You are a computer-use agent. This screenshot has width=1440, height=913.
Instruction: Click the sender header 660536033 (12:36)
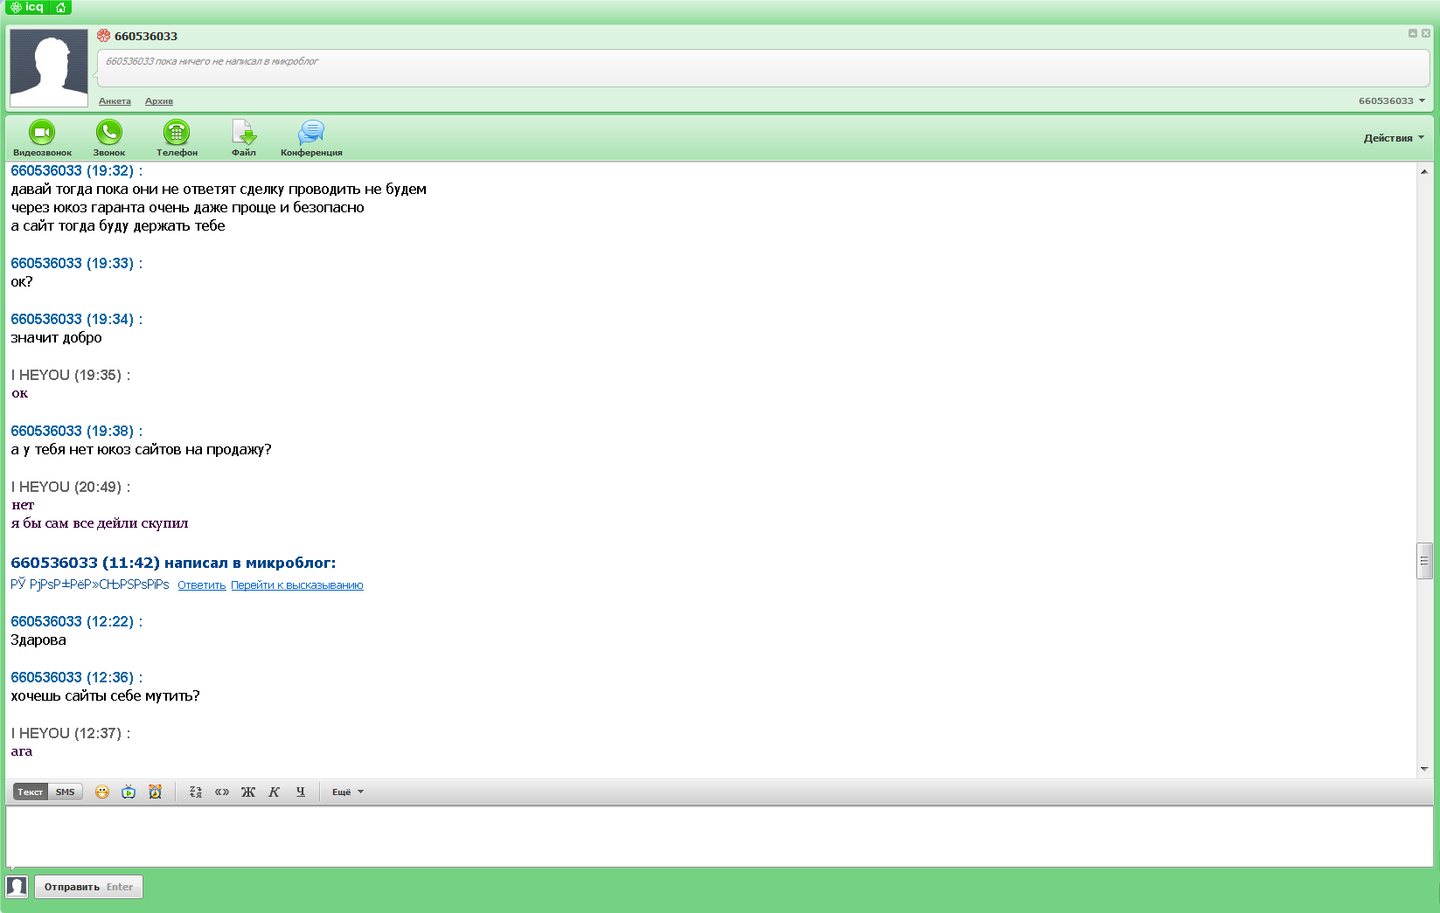(x=77, y=678)
